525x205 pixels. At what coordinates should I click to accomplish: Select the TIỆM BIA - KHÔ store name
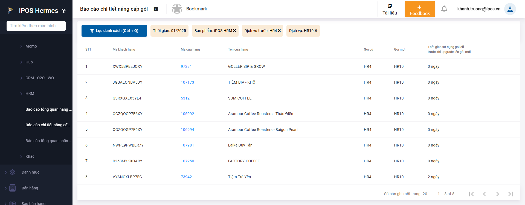pyautogui.click(x=242, y=82)
